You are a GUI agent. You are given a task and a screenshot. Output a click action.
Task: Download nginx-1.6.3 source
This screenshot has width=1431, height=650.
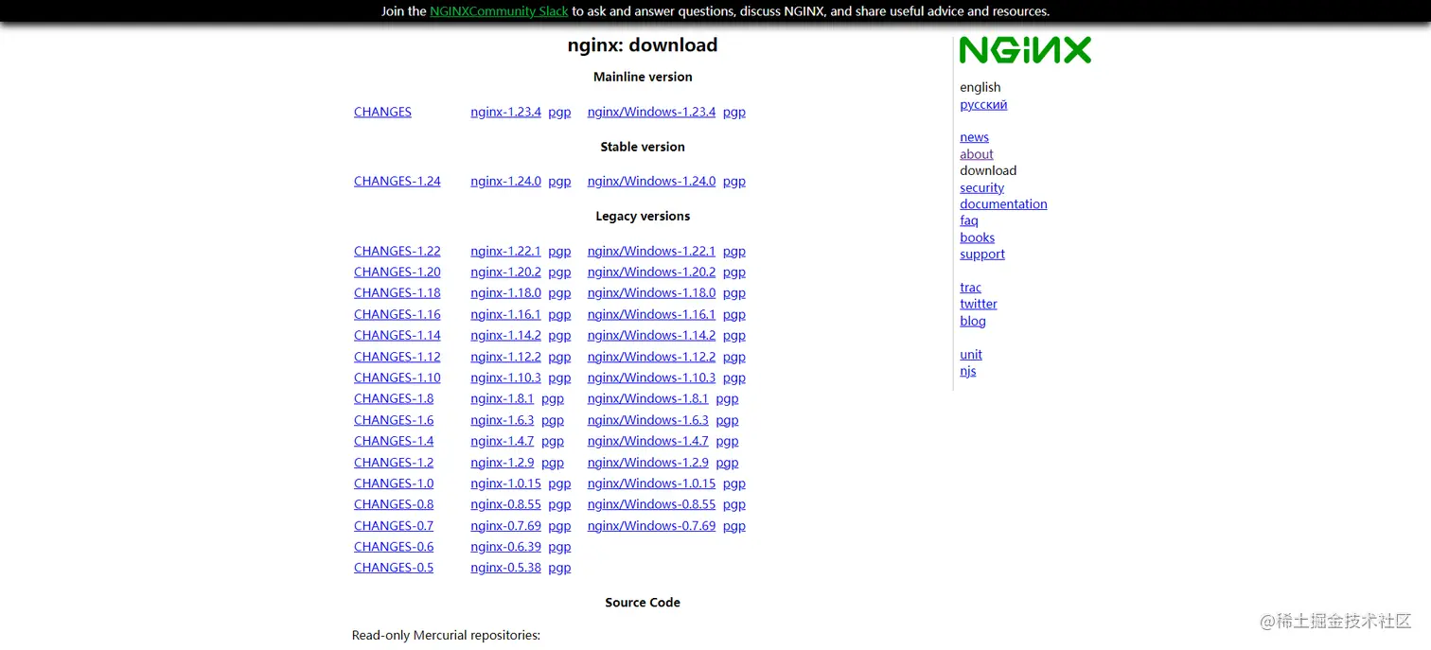click(x=502, y=420)
